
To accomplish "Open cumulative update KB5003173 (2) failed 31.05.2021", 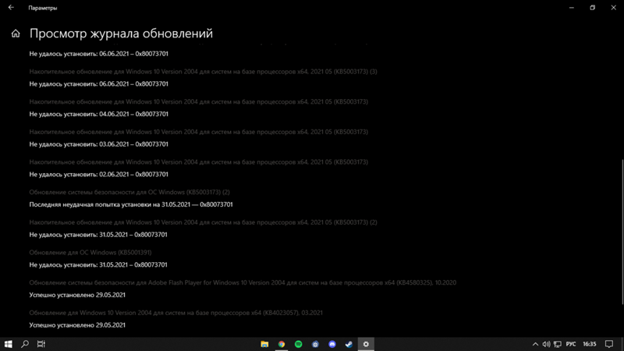I will 203,222.
